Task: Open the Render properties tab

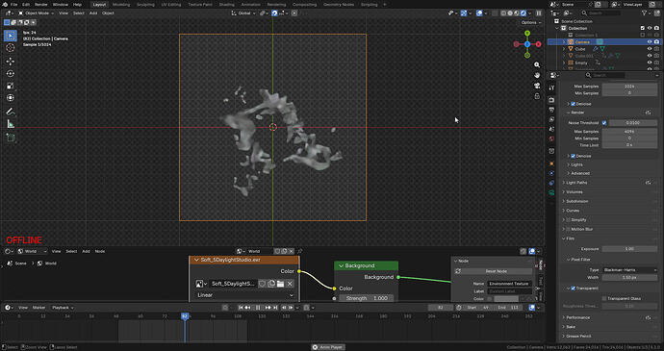Action: [x=551, y=100]
